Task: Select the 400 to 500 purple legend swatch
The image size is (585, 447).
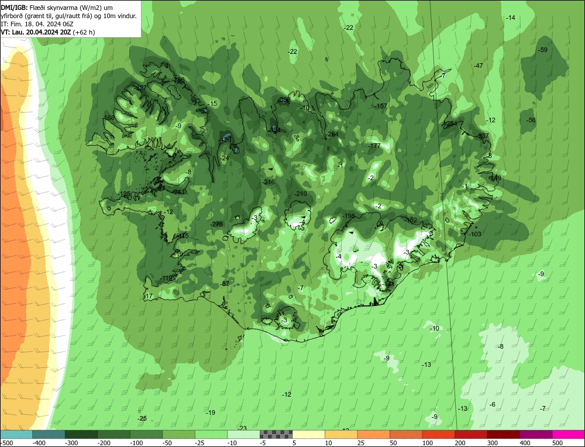Action: 536,434
